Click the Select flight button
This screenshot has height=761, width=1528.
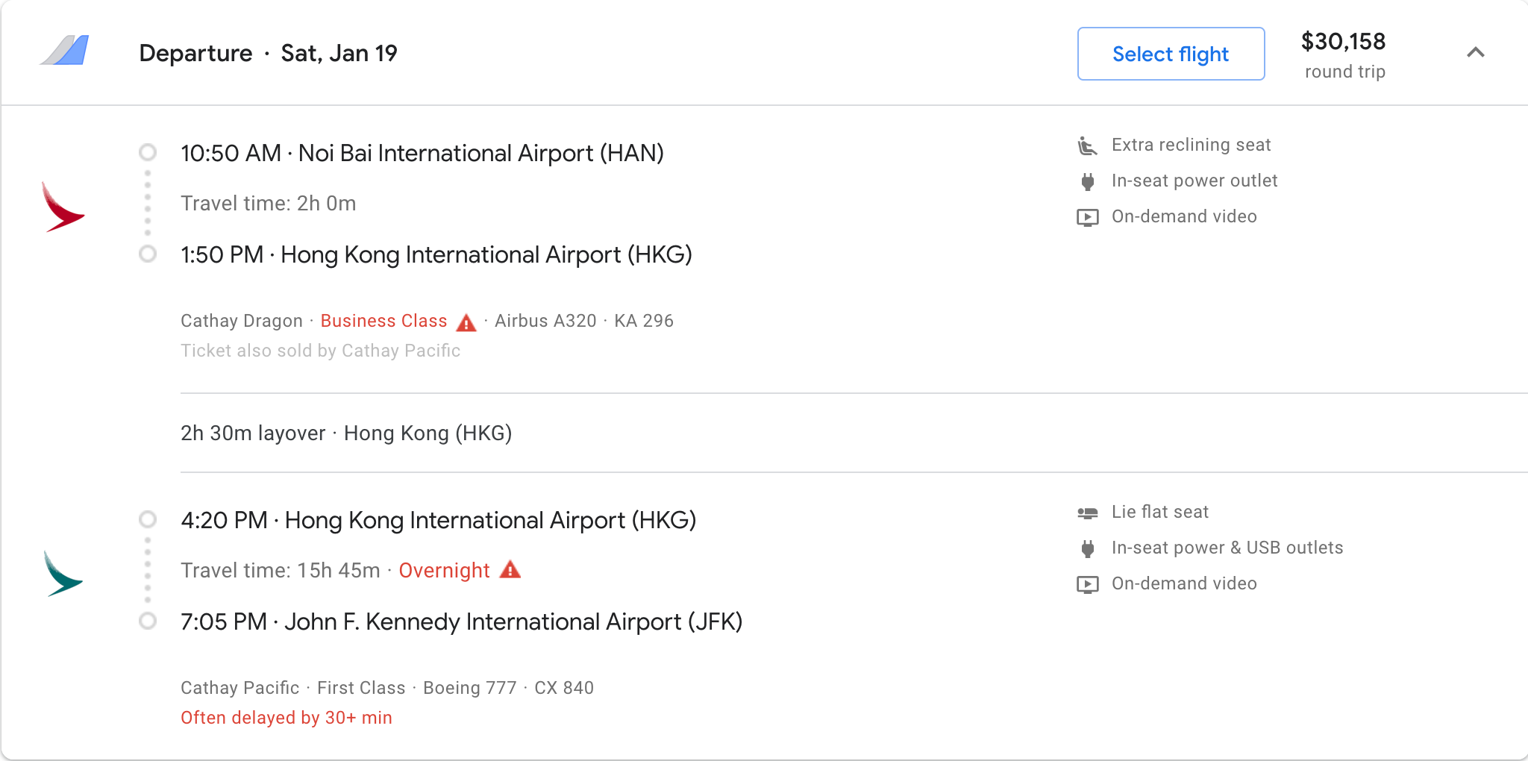tap(1171, 54)
